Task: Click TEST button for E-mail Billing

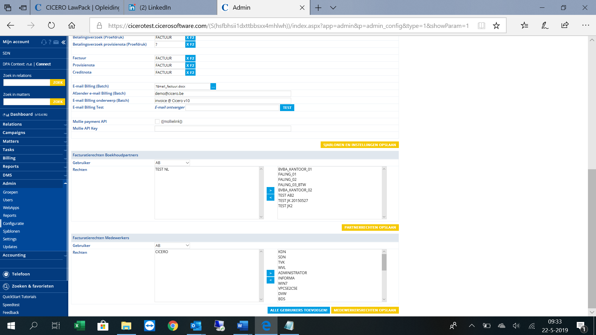Action: (287, 108)
